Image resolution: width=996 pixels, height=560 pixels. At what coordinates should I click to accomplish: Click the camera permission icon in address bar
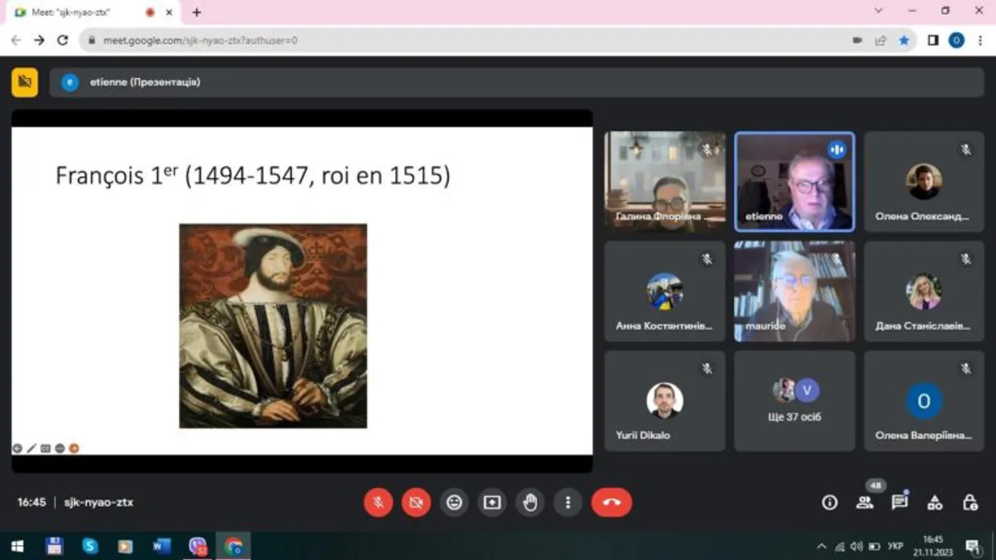857,41
